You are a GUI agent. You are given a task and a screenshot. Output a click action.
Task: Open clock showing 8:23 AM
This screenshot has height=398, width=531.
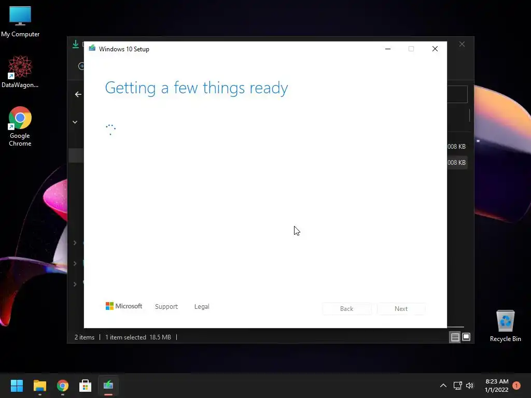(497, 386)
